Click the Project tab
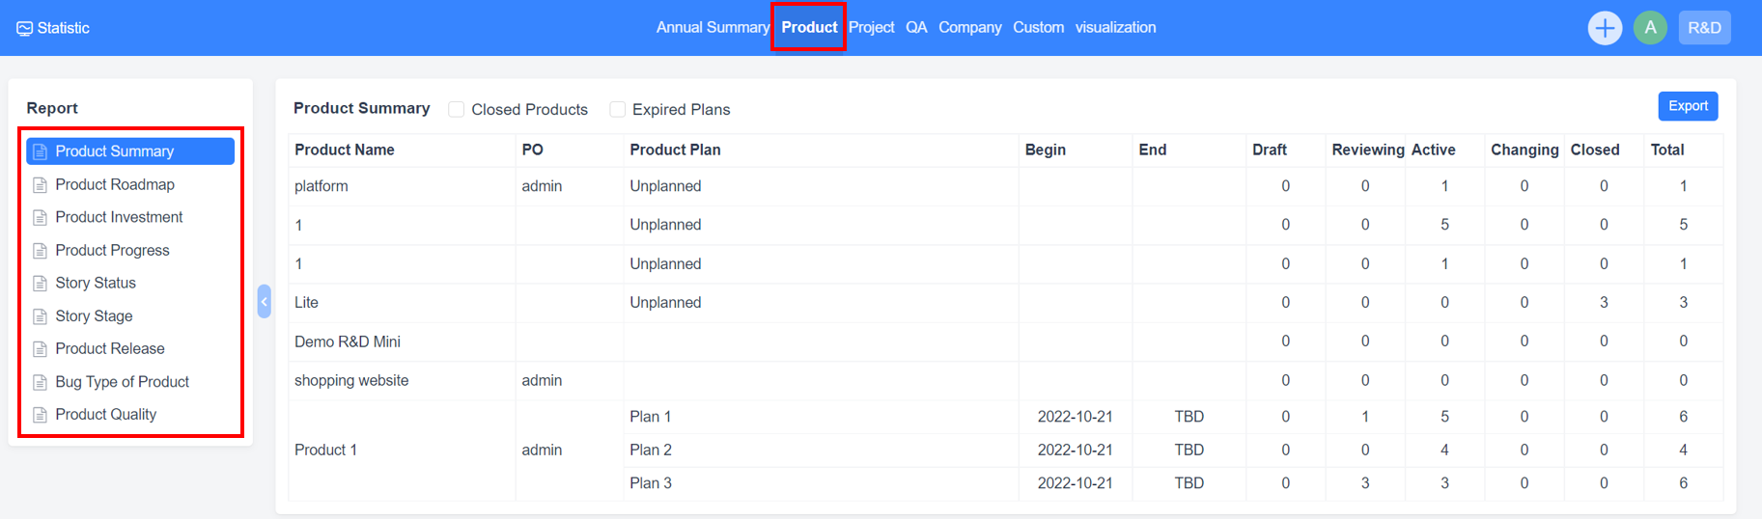 (871, 27)
